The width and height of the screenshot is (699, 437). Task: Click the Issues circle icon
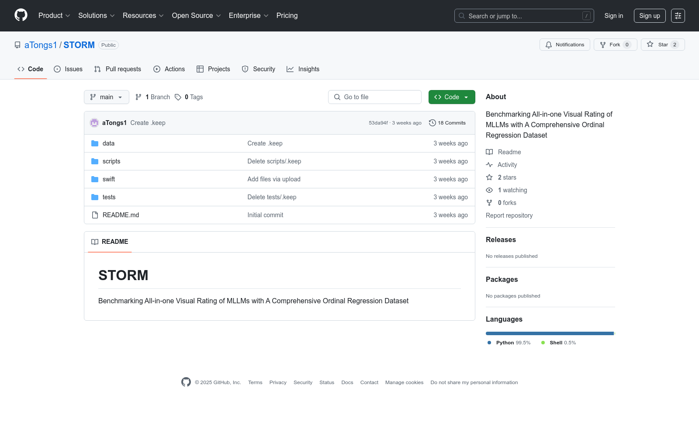click(57, 69)
